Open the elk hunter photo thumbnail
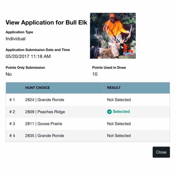 (x=113, y=36)
